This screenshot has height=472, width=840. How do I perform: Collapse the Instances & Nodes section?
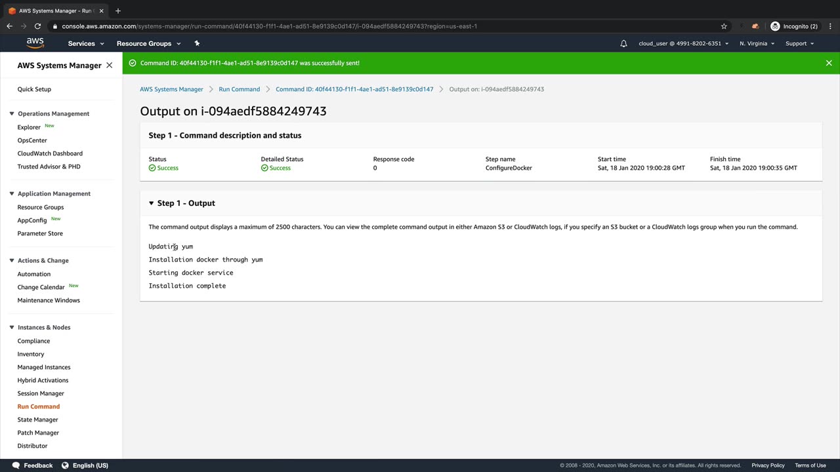pos(12,327)
